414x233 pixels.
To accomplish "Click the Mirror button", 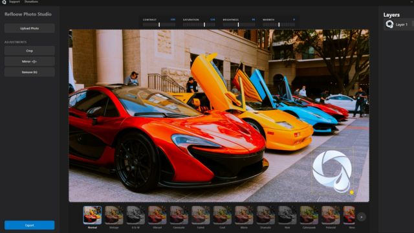I will click(x=29, y=61).
